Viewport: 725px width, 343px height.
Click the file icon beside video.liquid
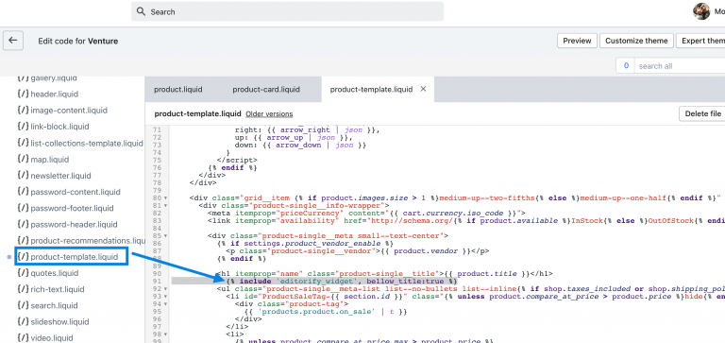[x=23, y=338]
